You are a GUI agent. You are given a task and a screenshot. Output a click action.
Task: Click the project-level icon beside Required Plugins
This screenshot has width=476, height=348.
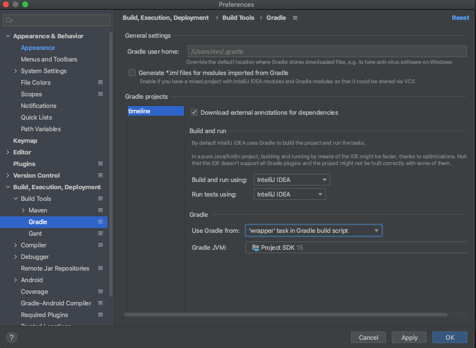(100, 315)
